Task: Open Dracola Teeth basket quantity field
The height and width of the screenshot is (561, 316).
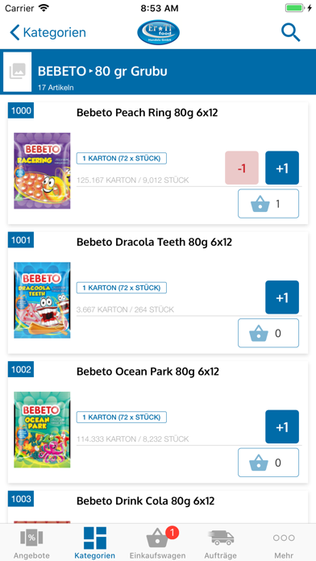Action: [x=268, y=333]
